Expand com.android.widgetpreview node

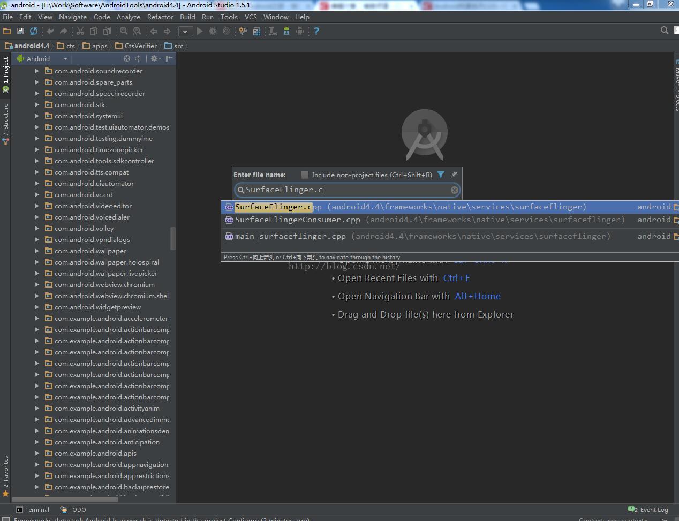(36, 307)
